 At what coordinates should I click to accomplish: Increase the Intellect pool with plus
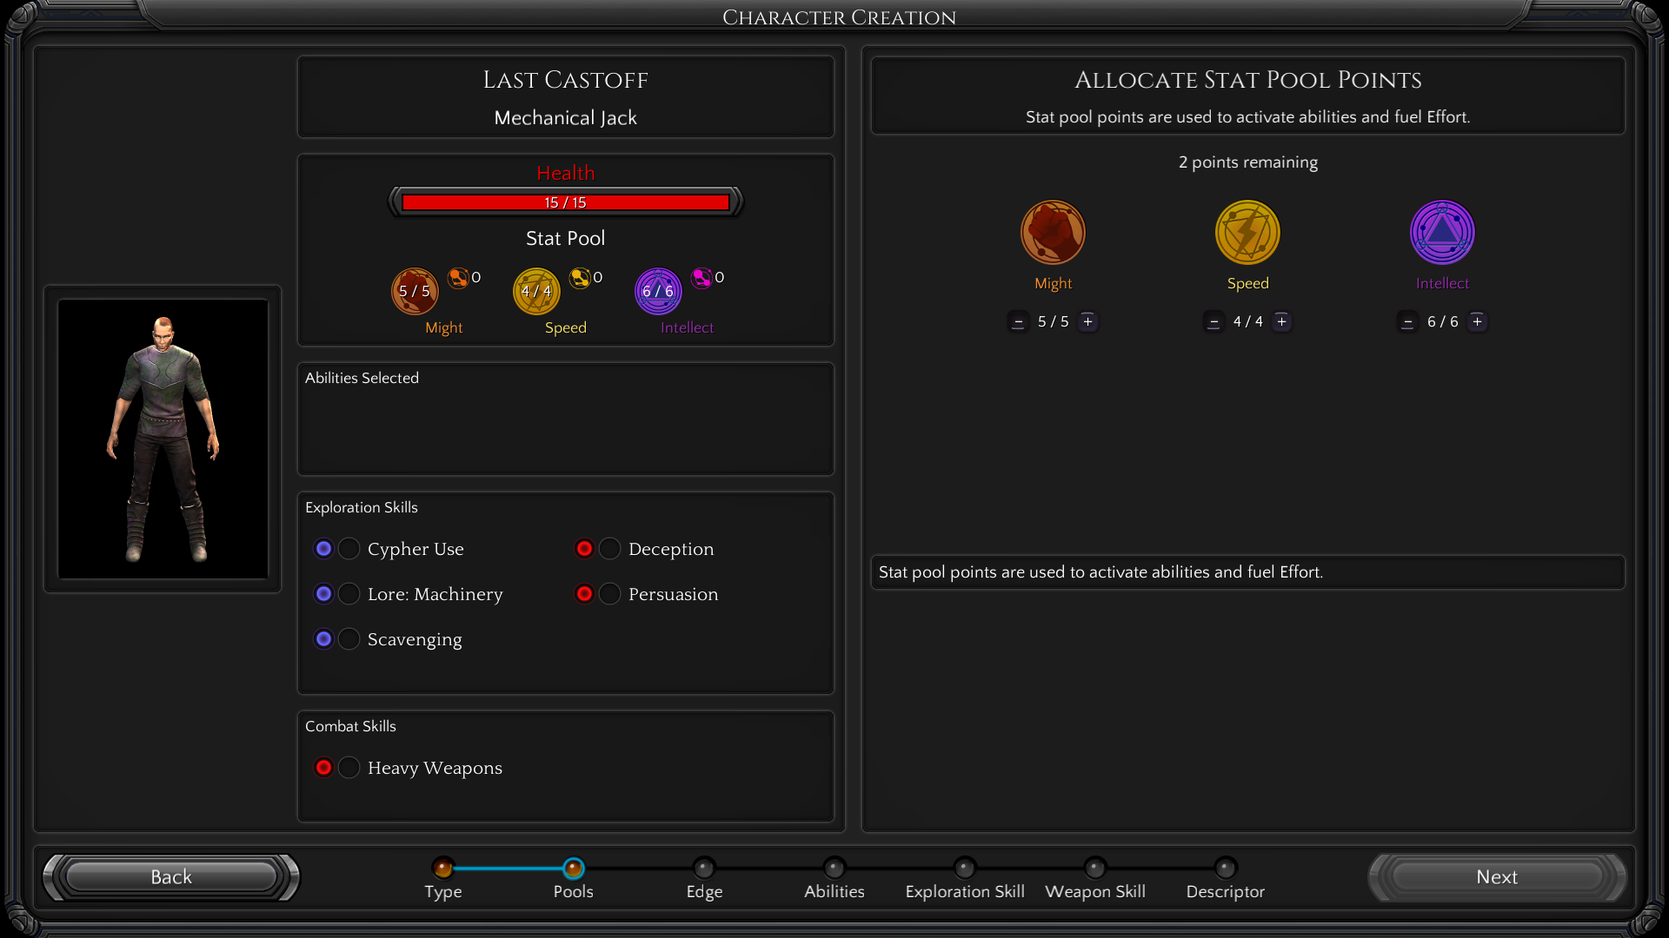[x=1477, y=321]
